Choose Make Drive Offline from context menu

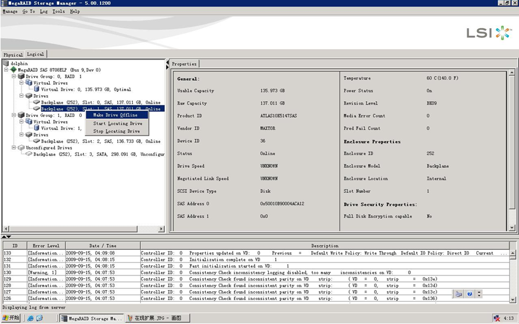click(115, 115)
